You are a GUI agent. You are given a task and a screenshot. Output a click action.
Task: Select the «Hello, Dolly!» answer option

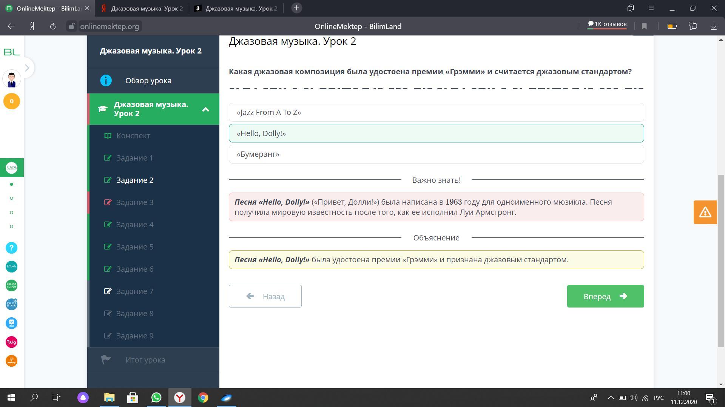(436, 133)
